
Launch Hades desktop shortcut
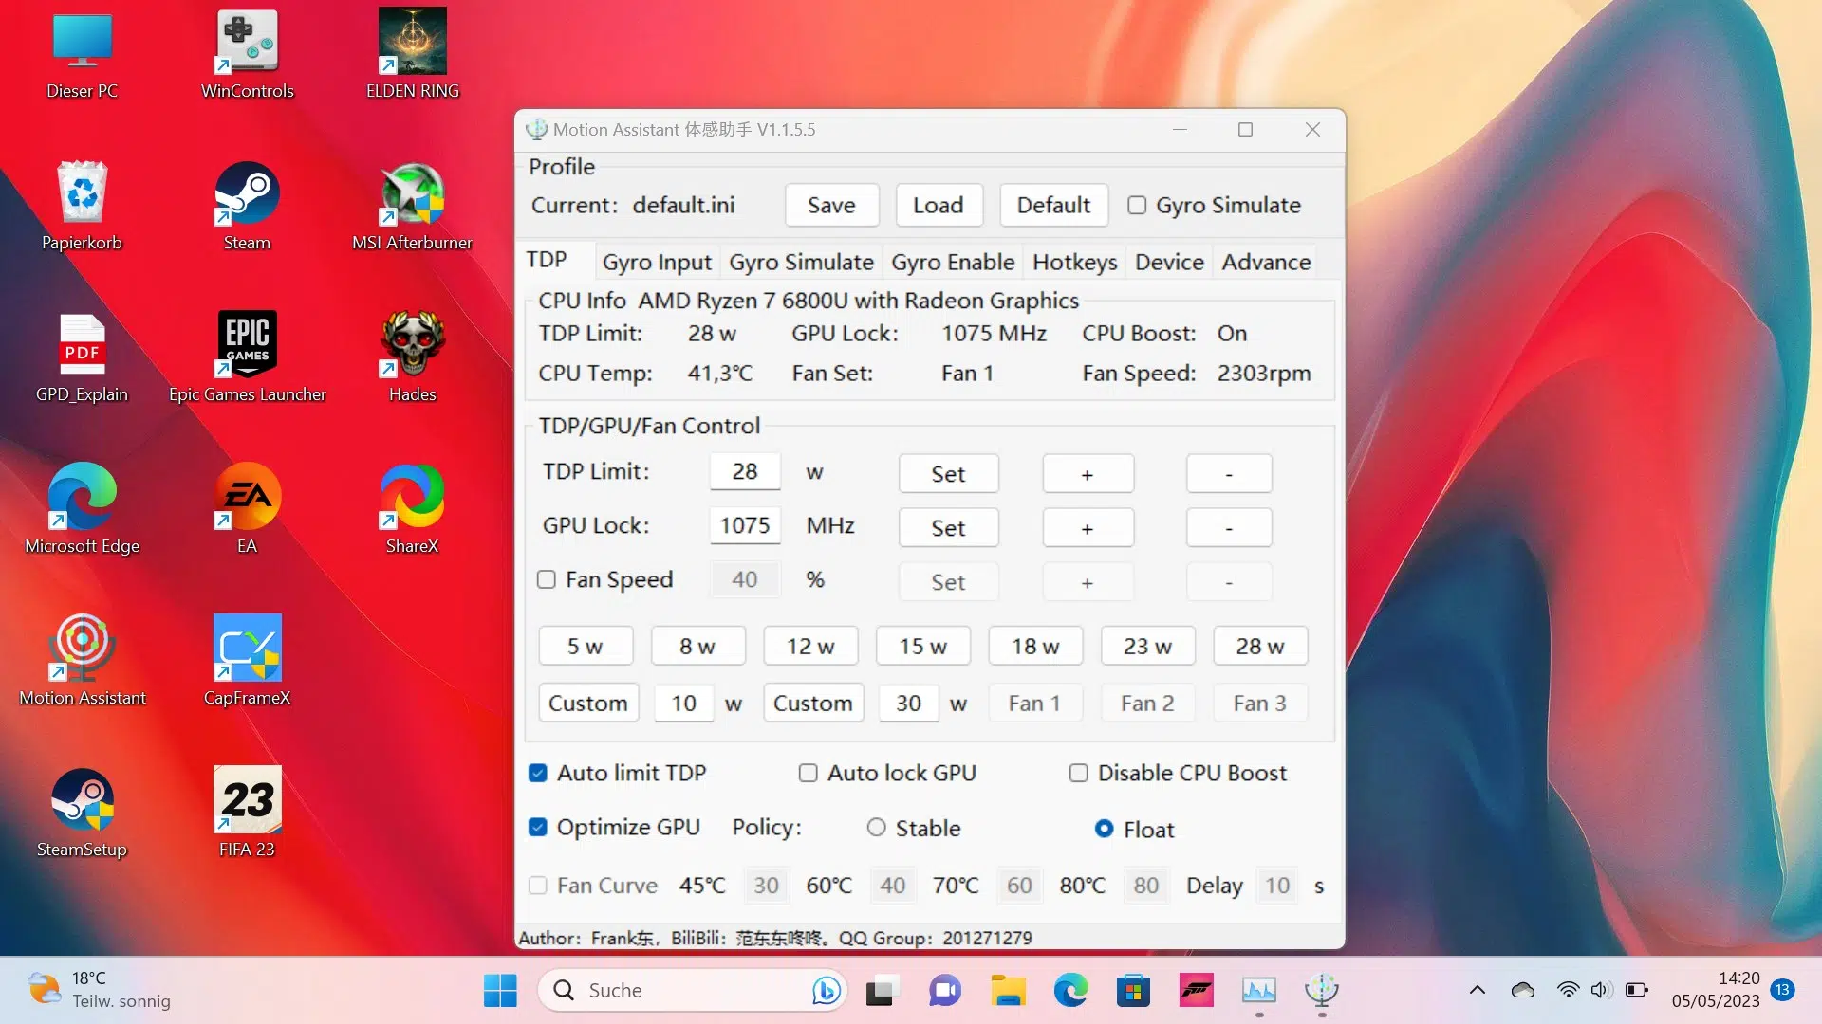click(x=412, y=358)
